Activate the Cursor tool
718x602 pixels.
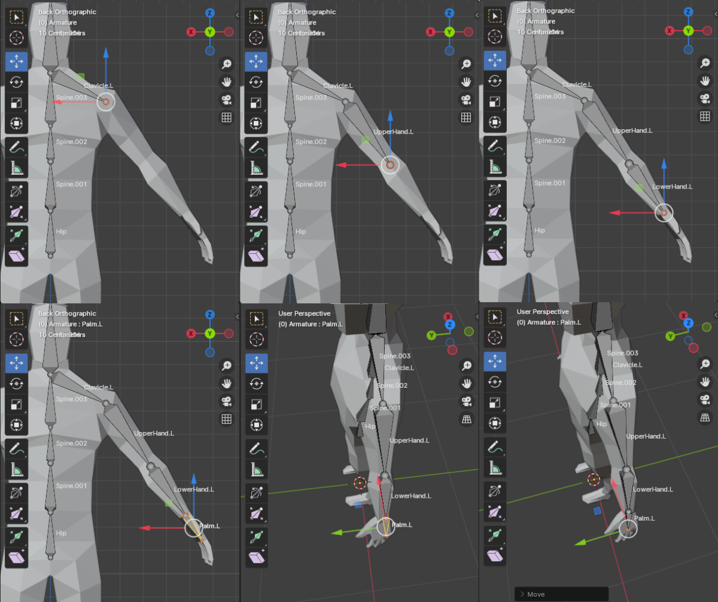[x=17, y=38]
